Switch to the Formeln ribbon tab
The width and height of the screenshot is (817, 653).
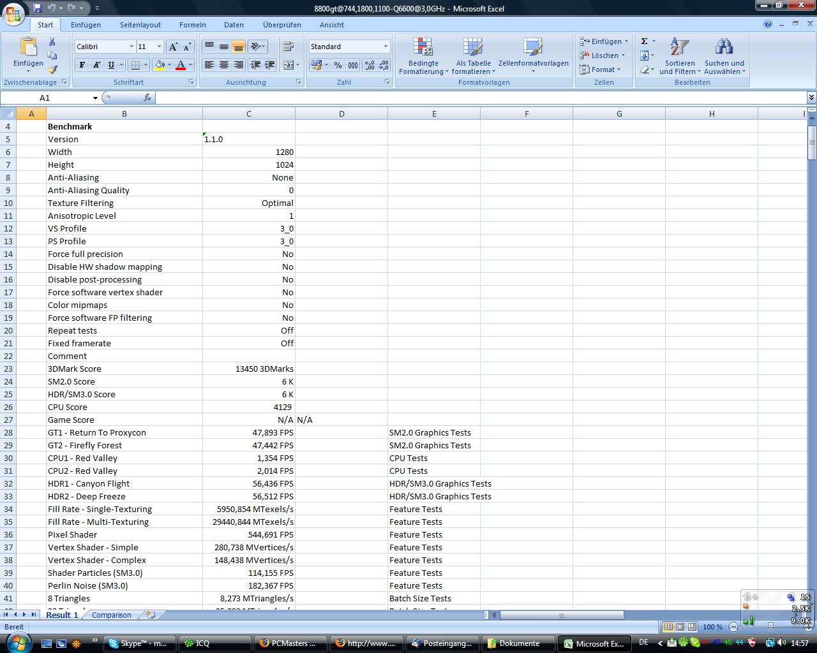coord(193,25)
